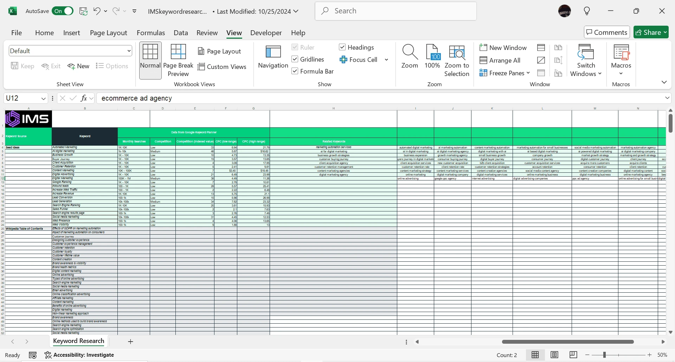The height and width of the screenshot is (362, 675).
Task: Expand the Freeze Panes dropdown
Action: click(505, 73)
